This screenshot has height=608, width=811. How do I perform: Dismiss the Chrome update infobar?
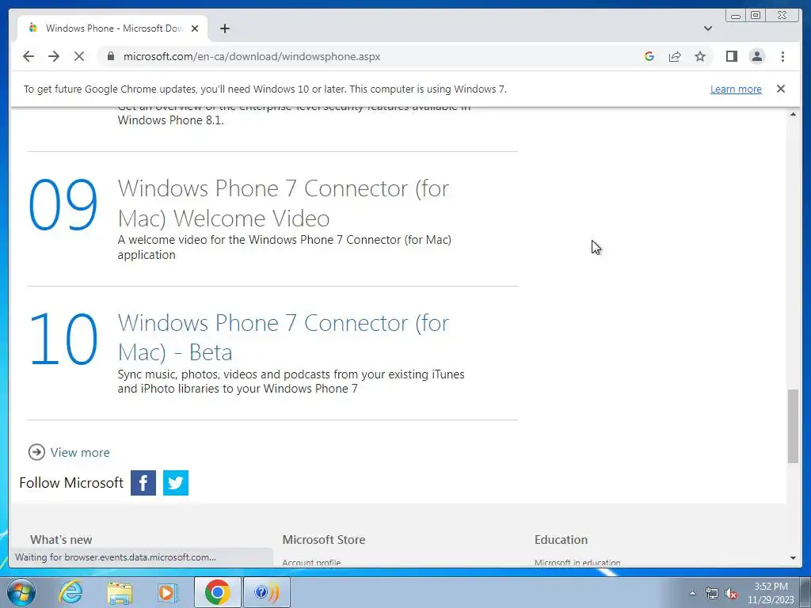click(780, 89)
